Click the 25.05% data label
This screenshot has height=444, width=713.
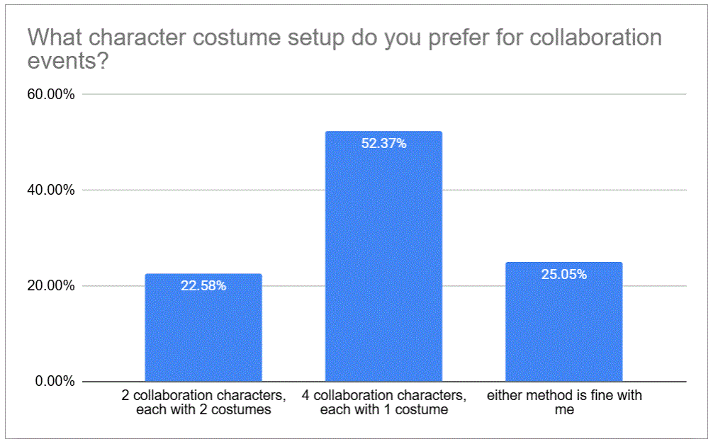pos(564,274)
